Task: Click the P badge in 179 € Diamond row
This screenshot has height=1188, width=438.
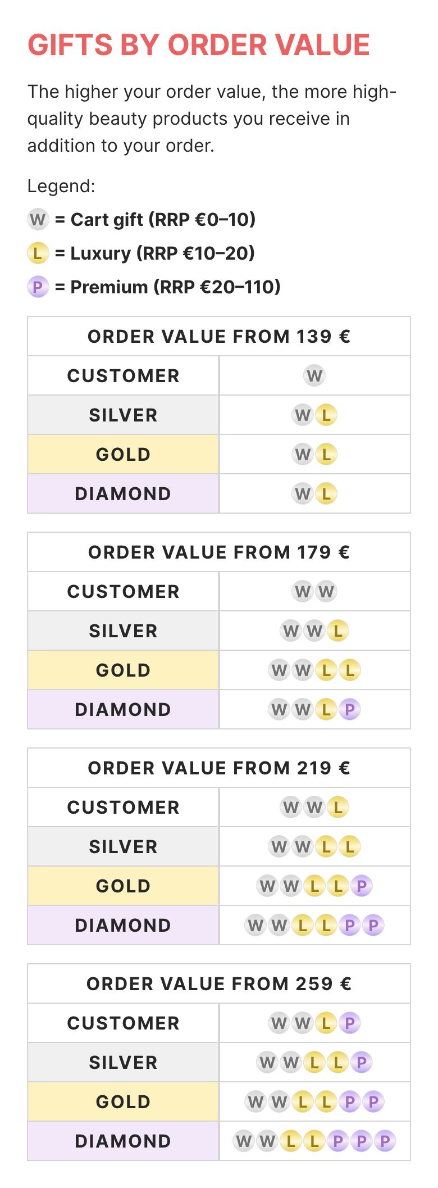Action: coord(350,709)
